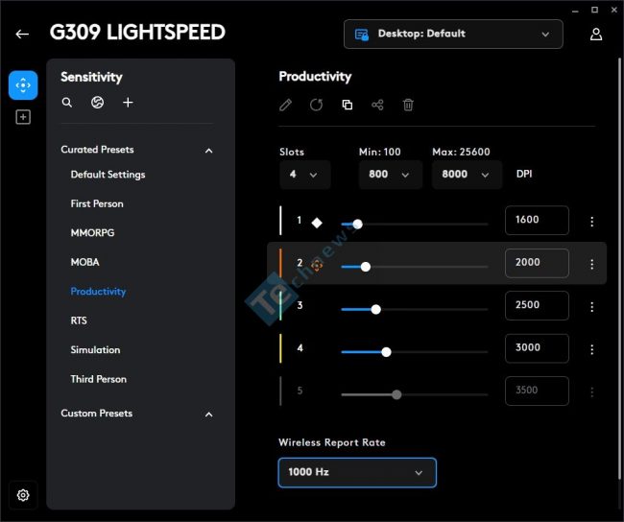Click the yellow color bar of slot 4
The height and width of the screenshot is (522, 624).
tap(280, 348)
